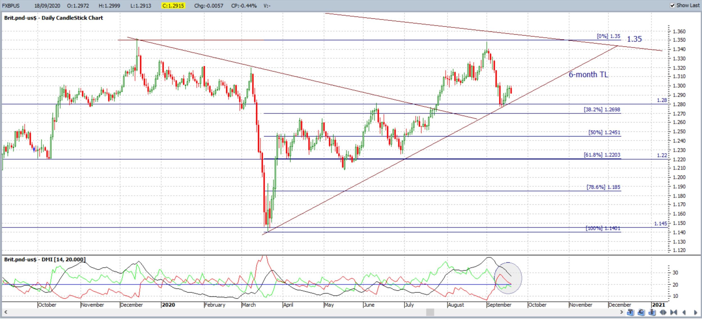Click the Chg:-0.0057 value
The height and width of the screenshot is (319, 702).
(x=209, y=6)
